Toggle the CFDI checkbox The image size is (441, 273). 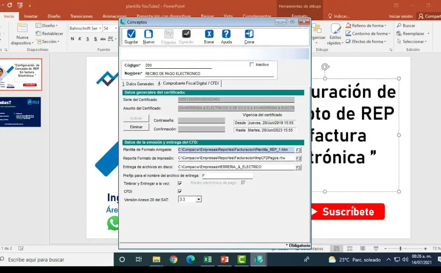click(x=180, y=191)
